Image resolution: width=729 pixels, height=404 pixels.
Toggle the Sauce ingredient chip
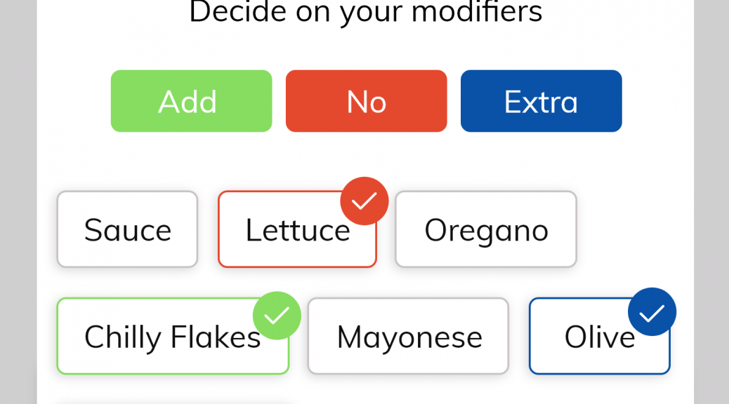pos(127,229)
